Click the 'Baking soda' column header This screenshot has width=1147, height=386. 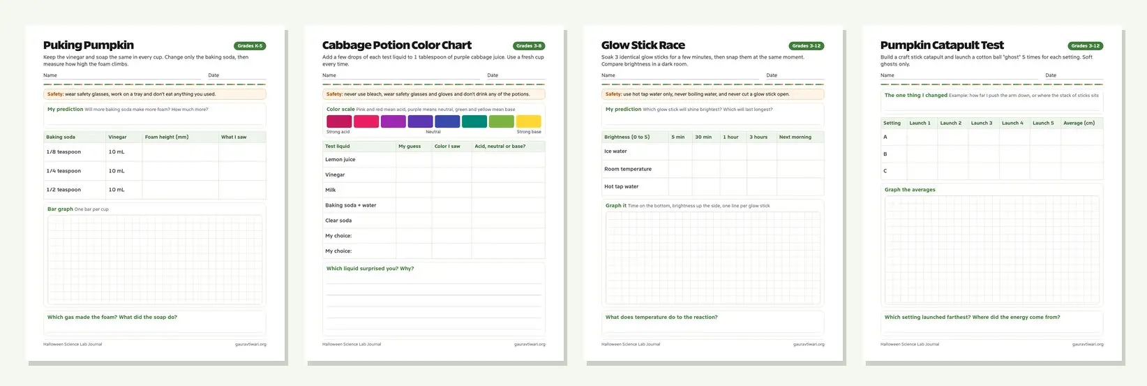(x=61, y=138)
